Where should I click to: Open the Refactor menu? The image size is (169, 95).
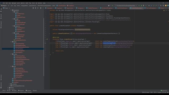tap(23, 3)
